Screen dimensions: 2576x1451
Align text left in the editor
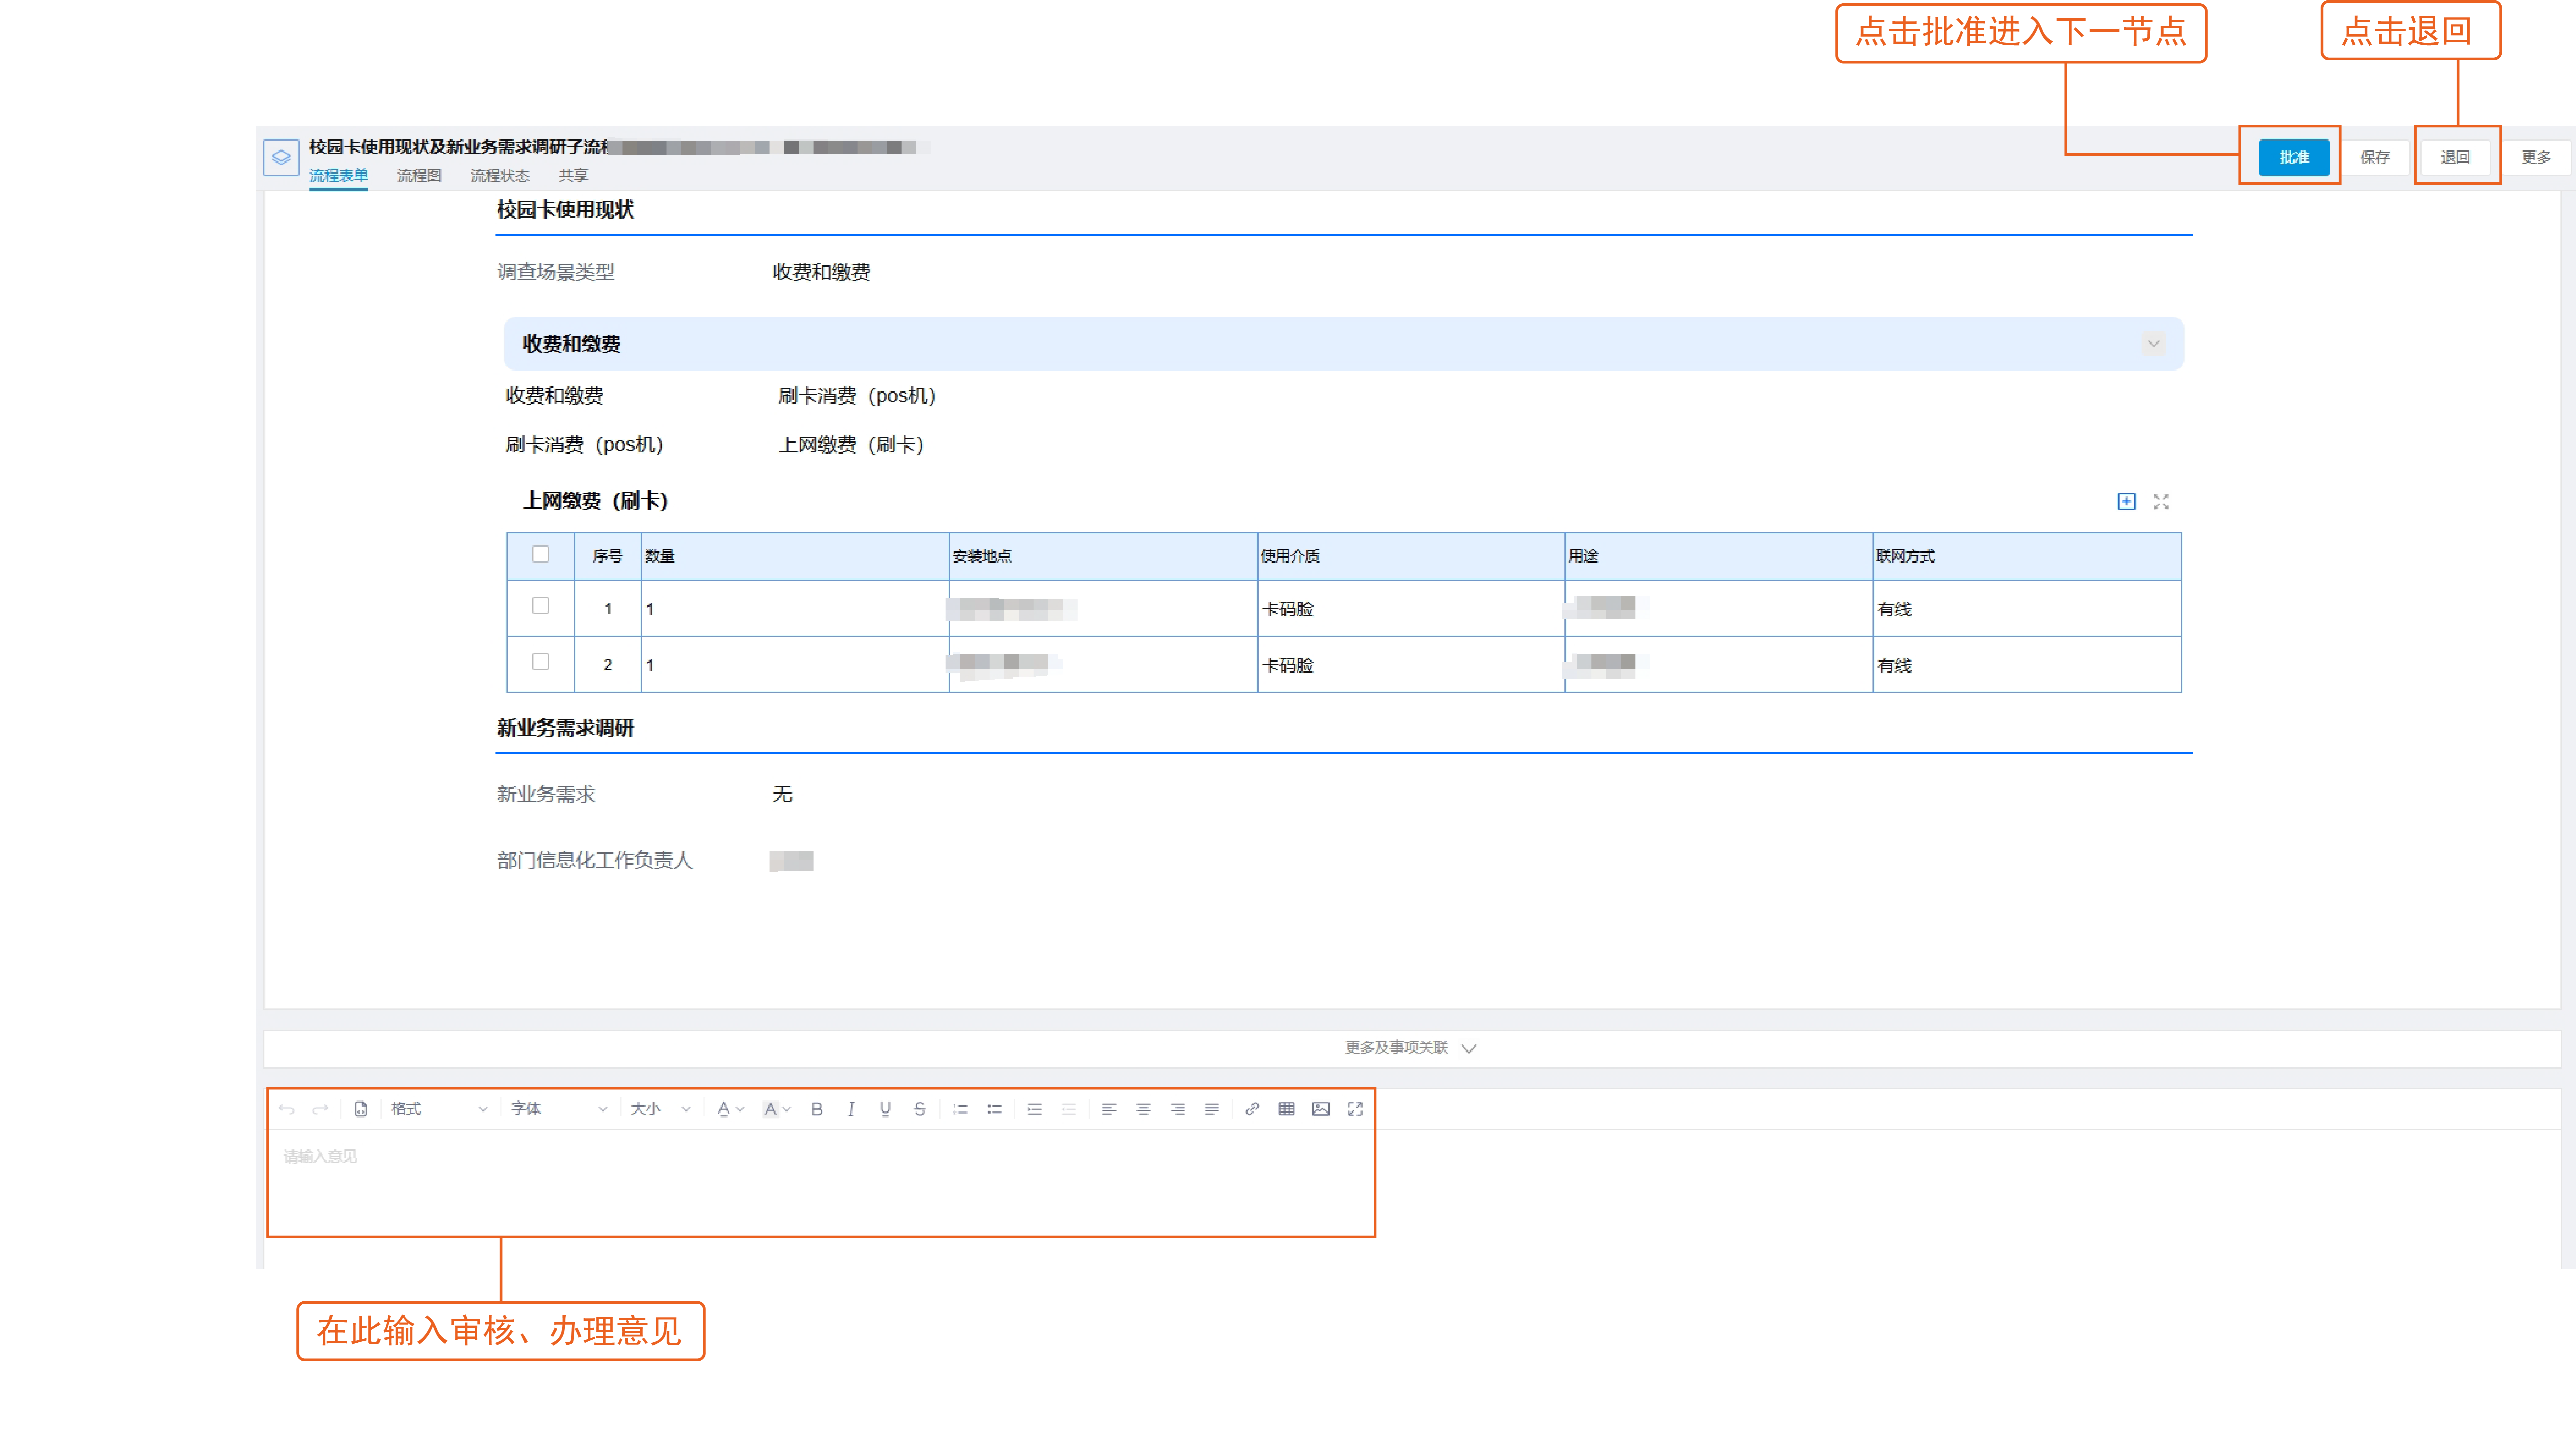[x=1109, y=1109]
